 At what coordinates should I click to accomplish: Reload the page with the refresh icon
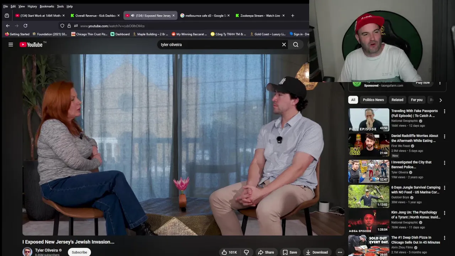click(25, 26)
